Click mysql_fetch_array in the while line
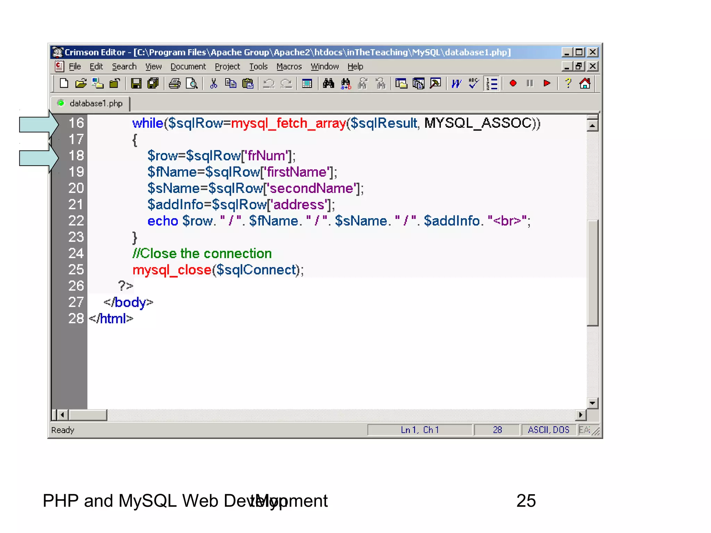The image size is (711, 533). [288, 124]
